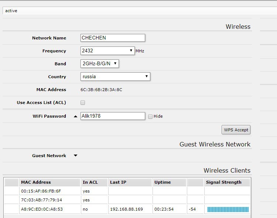277x218 pixels.
Task: Sort by the Signal Strength column header
Action: coord(227,182)
